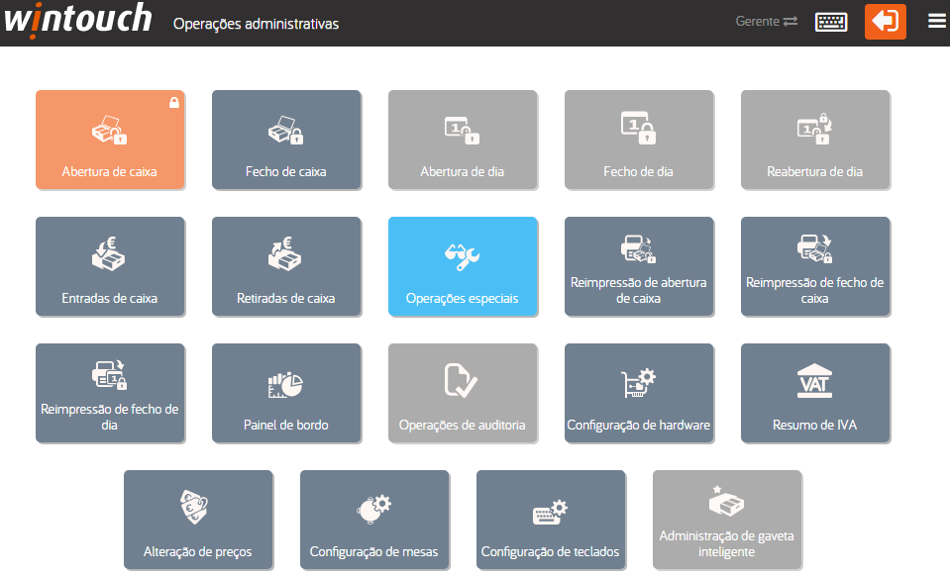Open the Painel de bordo tile
Viewport: 950px width, 576px height.
point(286,393)
